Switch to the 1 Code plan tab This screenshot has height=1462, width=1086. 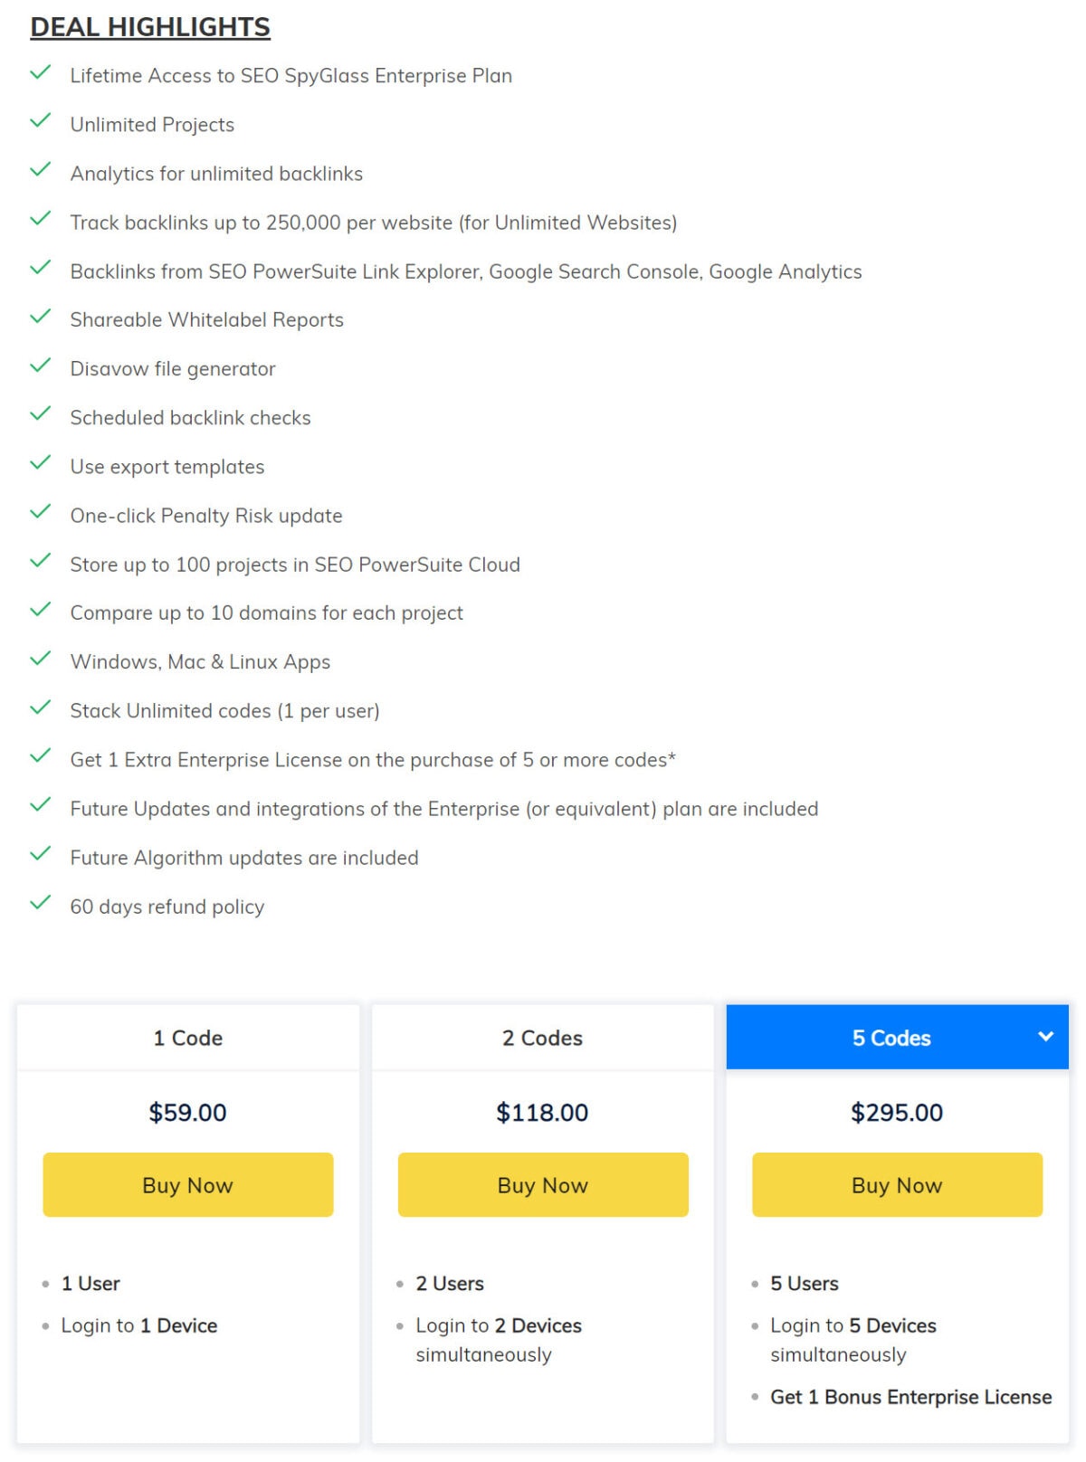click(186, 1037)
